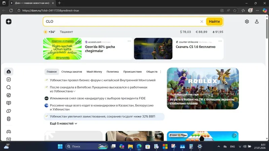The height and width of the screenshot is (151, 269).
Task: Open the Roblox ad banner
Action: tap(203, 88)
